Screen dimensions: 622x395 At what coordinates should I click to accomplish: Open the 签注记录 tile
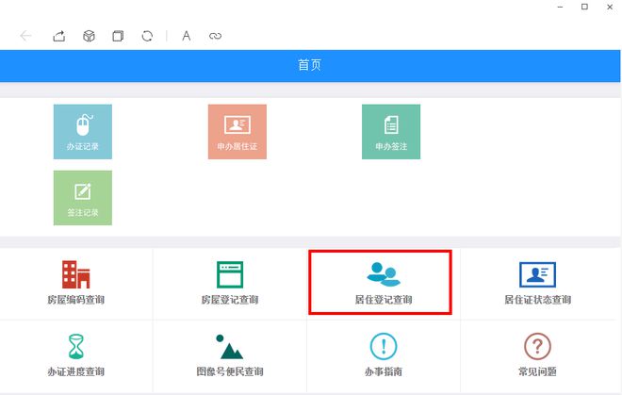pyautogui.click(x=83, y=198)
